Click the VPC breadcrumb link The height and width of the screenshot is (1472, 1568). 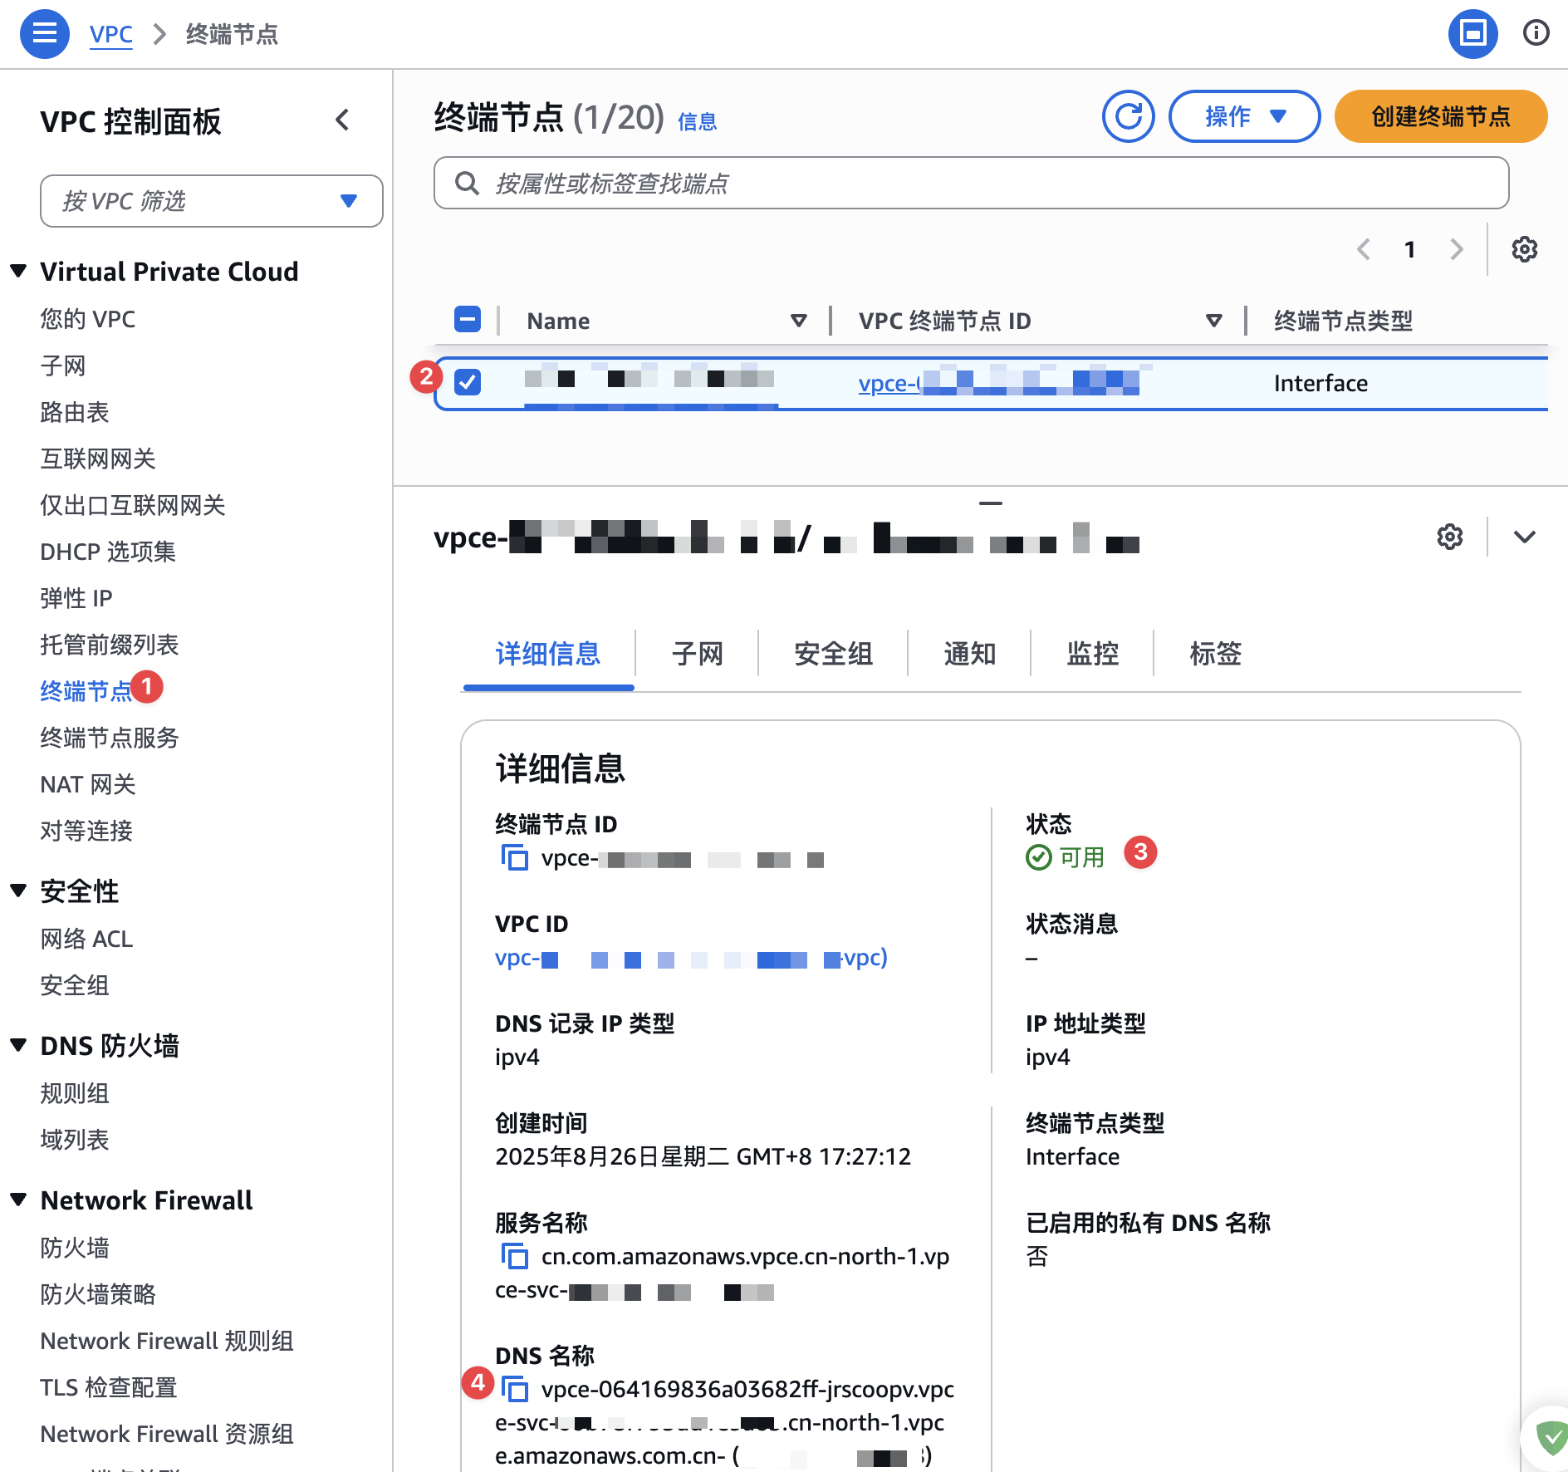pyautogui.click(x=111, y=34)
